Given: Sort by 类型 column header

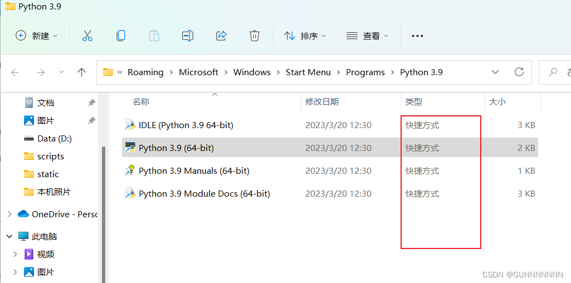Looking at the screenshot, I should tap(414, 101).
